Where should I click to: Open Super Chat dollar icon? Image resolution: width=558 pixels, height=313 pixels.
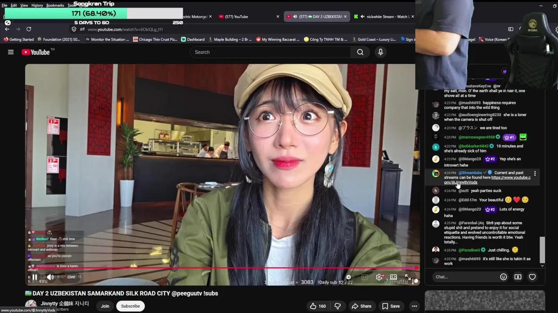[518, 277]
